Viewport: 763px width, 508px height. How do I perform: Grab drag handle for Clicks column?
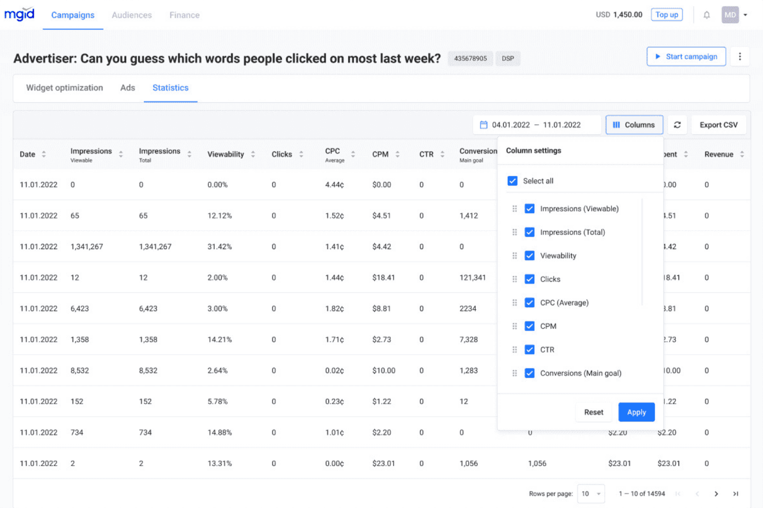click(515, 279)
